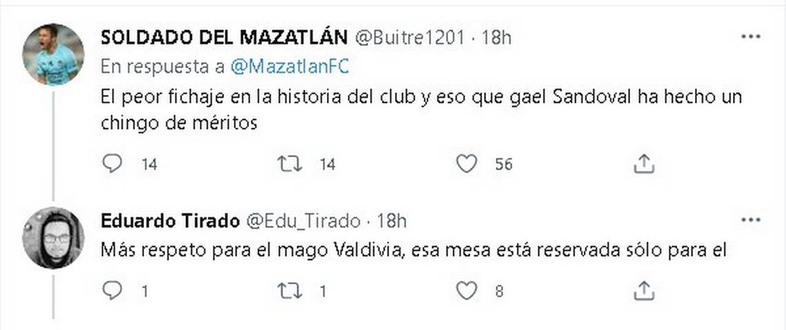Reply to SOLDADO DEL MAZATLÁN's tweet
The image size is (786, 330).
point(112,163)
